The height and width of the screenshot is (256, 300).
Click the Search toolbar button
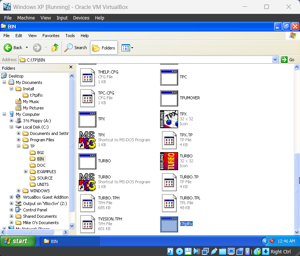76,48
